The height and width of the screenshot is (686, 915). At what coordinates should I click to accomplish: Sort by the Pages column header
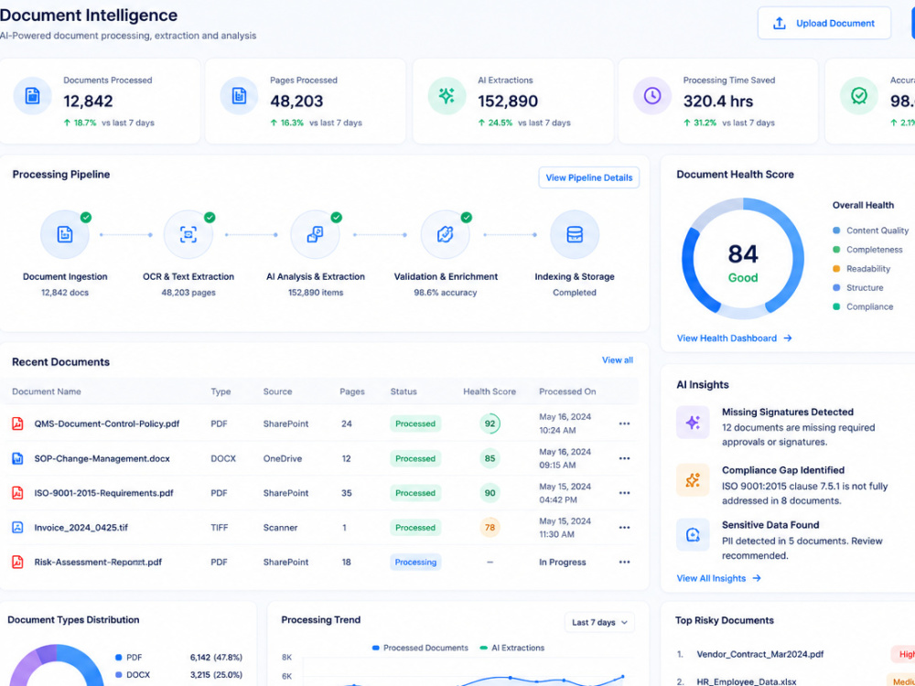click(352, 391)
